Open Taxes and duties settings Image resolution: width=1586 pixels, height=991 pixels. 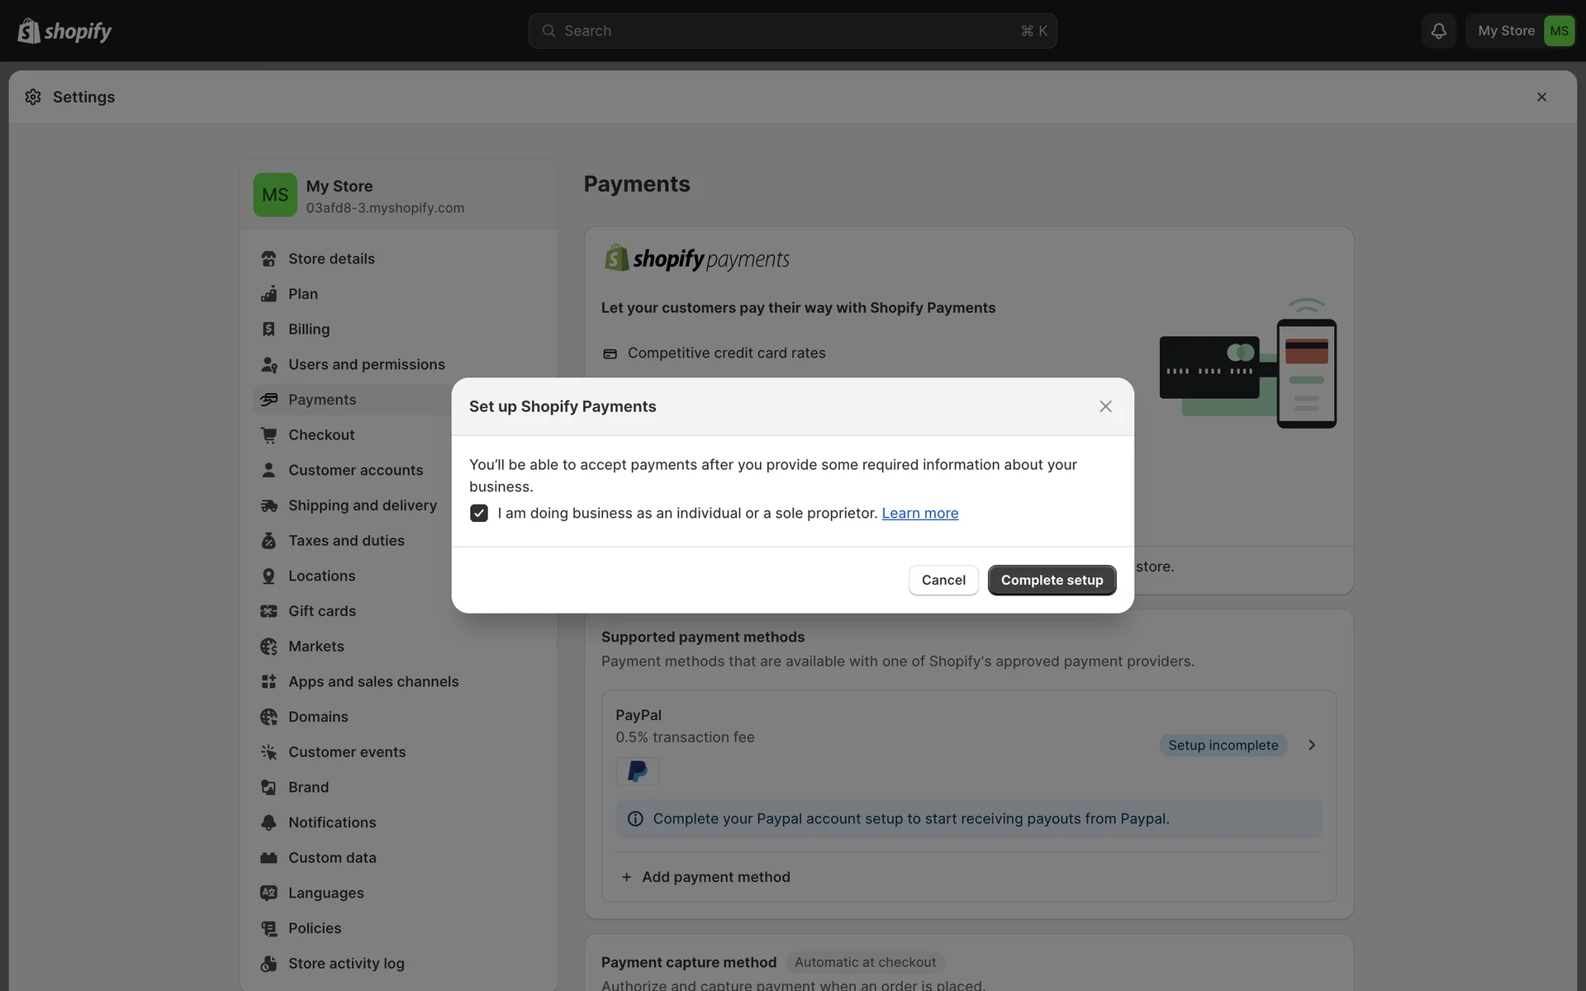coord(346,540)
